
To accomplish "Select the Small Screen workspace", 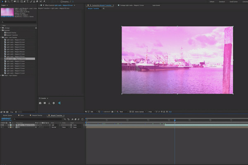I will point(234,2).
